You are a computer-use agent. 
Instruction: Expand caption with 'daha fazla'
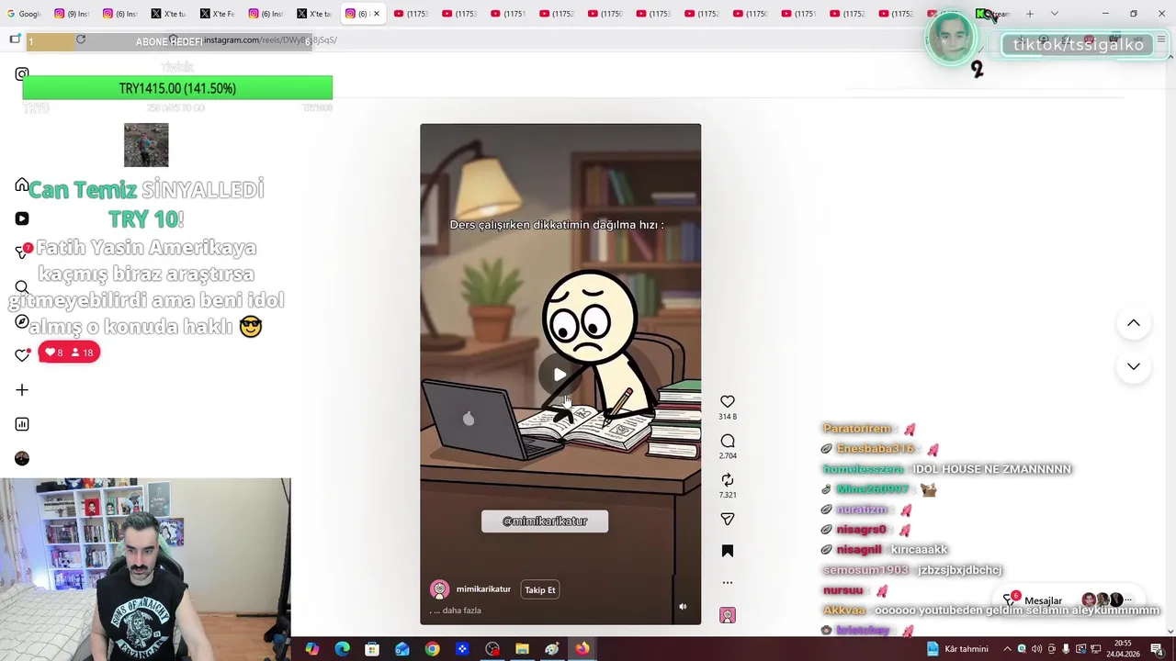point(462,611)
